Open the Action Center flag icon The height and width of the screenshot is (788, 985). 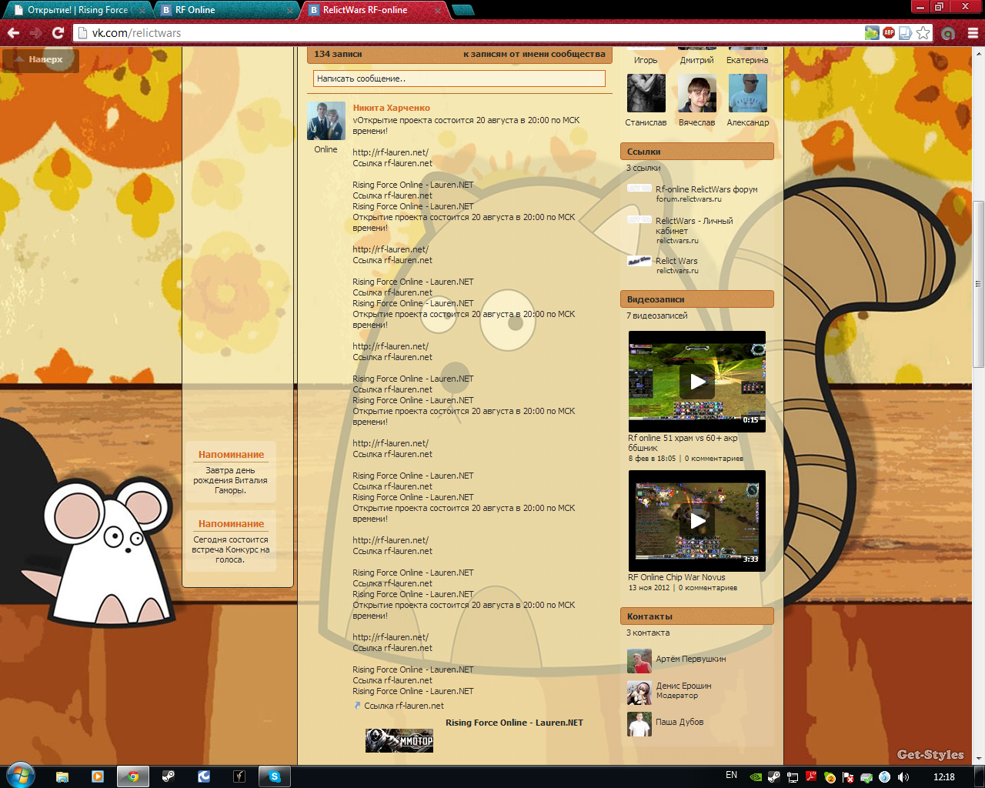tap(848, 777)
